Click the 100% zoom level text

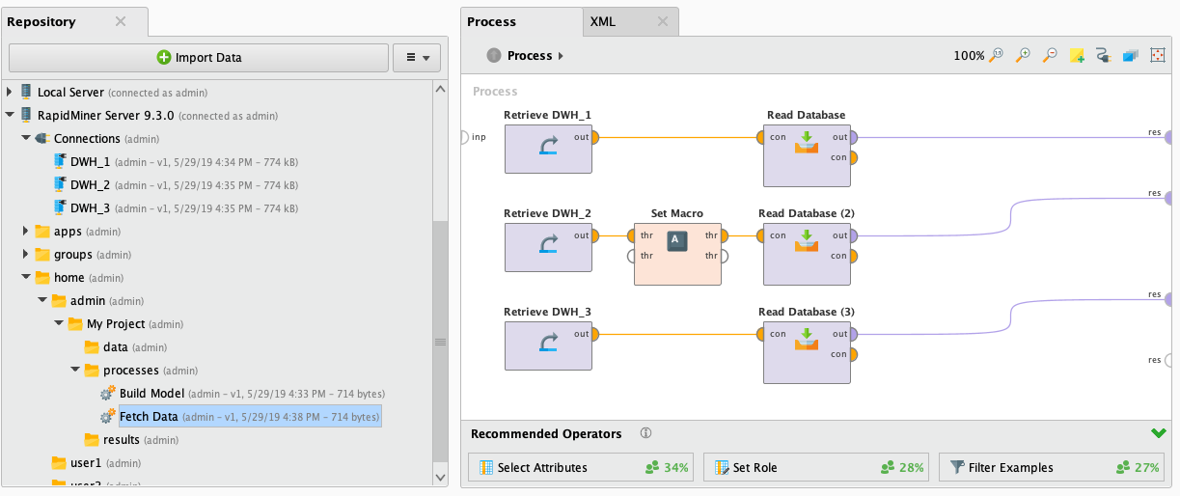(x=969, y=56)
